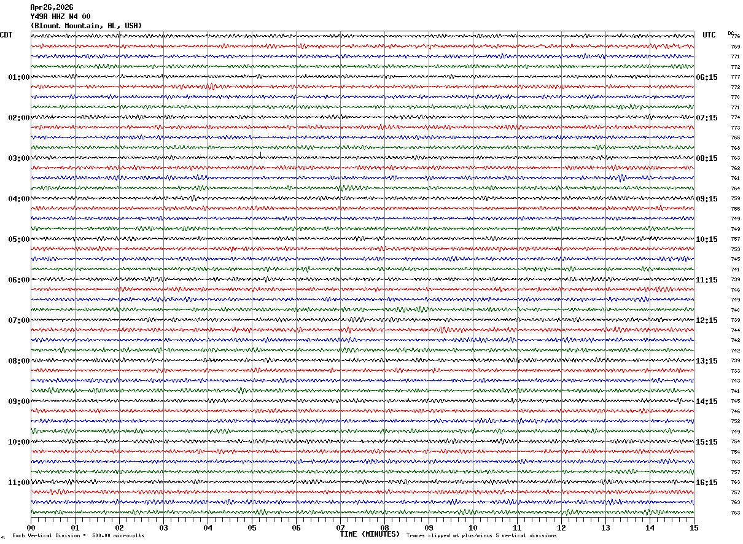Click the UTC time label "07:15"
The height and width of the screenshot is (544, 743).
click(706, 118)
